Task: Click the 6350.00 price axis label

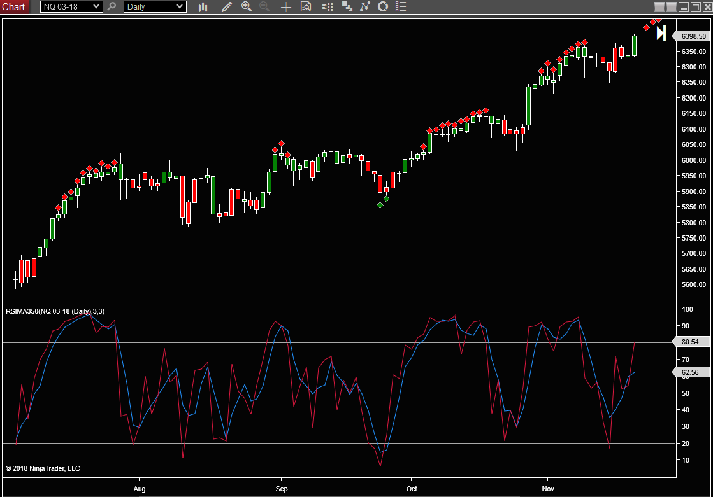Action: [x=694, y=52]
